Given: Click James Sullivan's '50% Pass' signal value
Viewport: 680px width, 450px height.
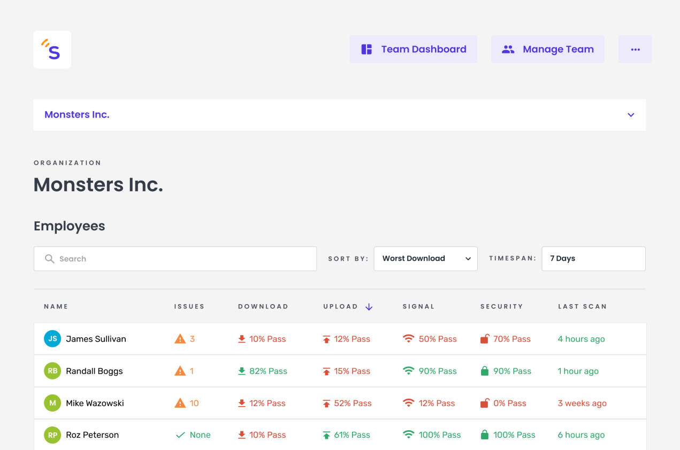Looking at the screenshot, I should click(x=438, y=339).
